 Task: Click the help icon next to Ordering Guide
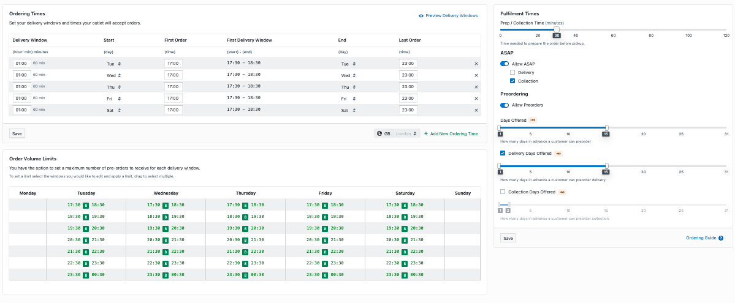pyautogui.click(x=721, y=238)
